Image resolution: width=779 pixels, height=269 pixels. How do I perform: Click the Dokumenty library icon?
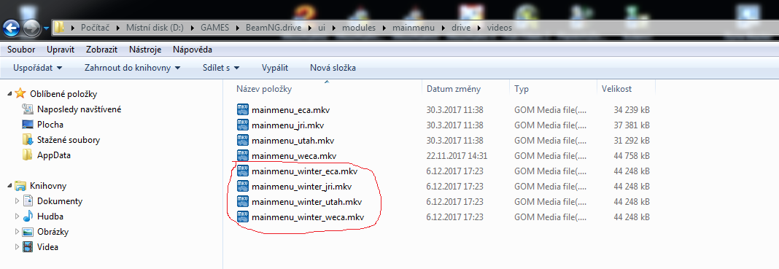(28, 201)
